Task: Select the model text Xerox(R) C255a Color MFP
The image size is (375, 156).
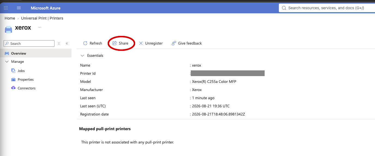Action: pos(214,82)
